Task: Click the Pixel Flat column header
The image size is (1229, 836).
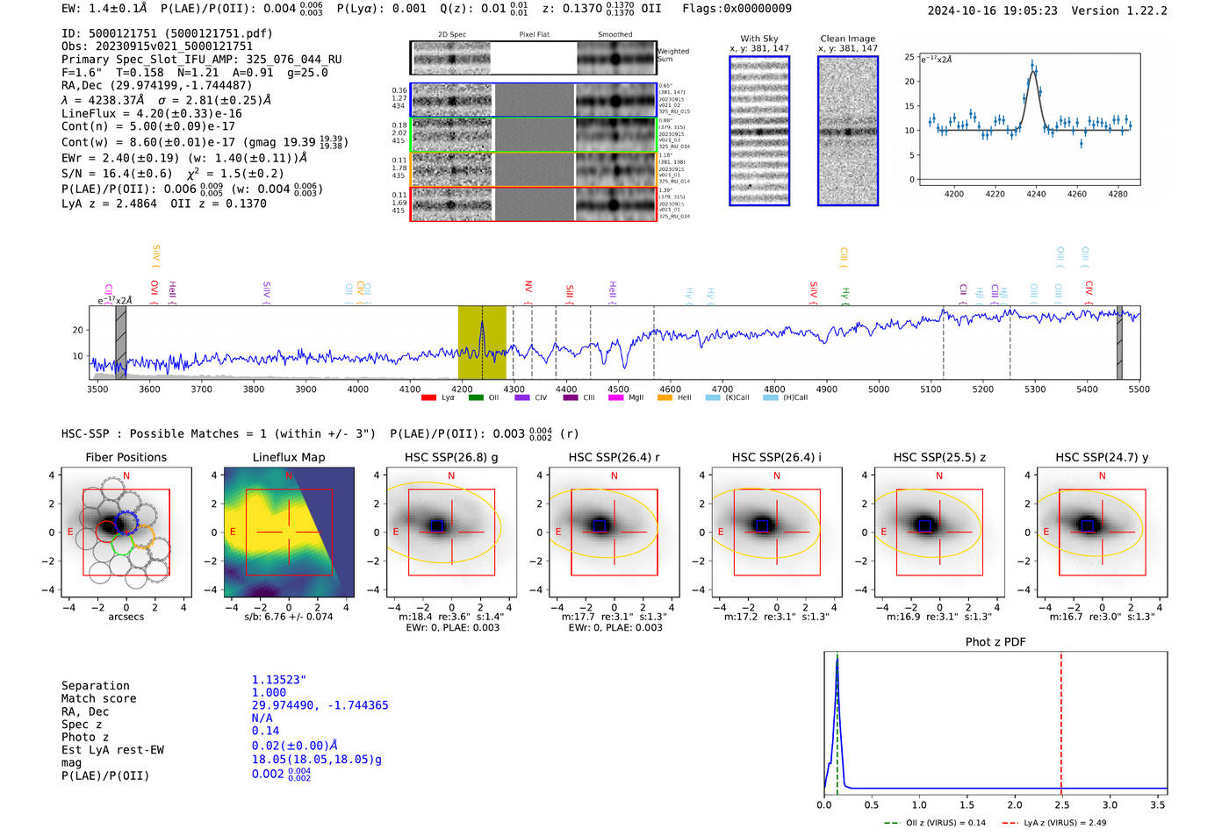Action: pyautogui.click(x=534, y=34)
